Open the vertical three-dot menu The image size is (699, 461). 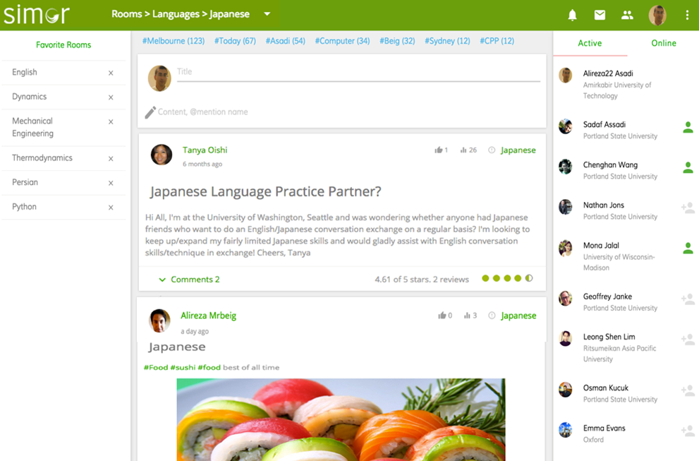click(x=687, y=15)
